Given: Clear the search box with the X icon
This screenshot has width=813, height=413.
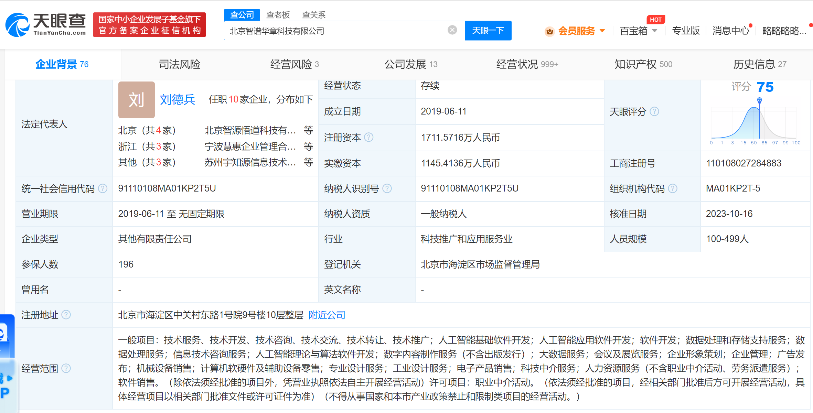Looking at the screenshot, I should (x=452, y=30).
